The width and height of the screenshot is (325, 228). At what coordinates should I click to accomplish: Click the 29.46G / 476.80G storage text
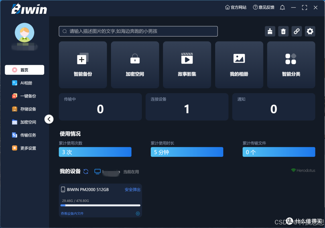click(x=76, y=201)
